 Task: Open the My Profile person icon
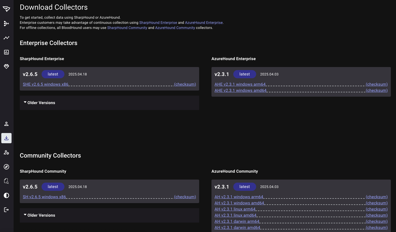click(x=6, y=124)
